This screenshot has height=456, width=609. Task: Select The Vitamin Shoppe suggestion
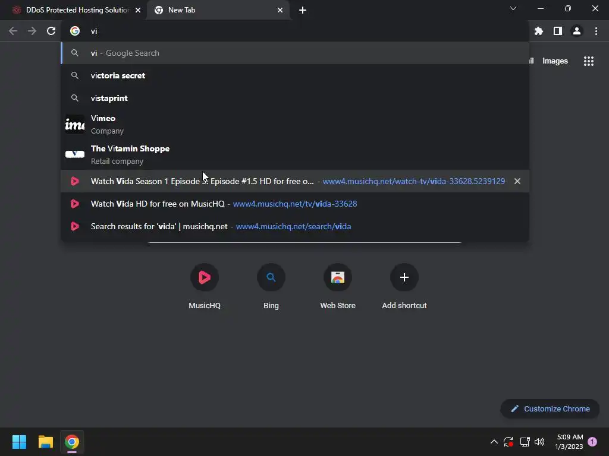(295, 155)
